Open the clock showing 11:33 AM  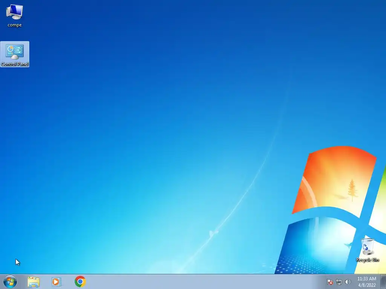tap(366, 282)
